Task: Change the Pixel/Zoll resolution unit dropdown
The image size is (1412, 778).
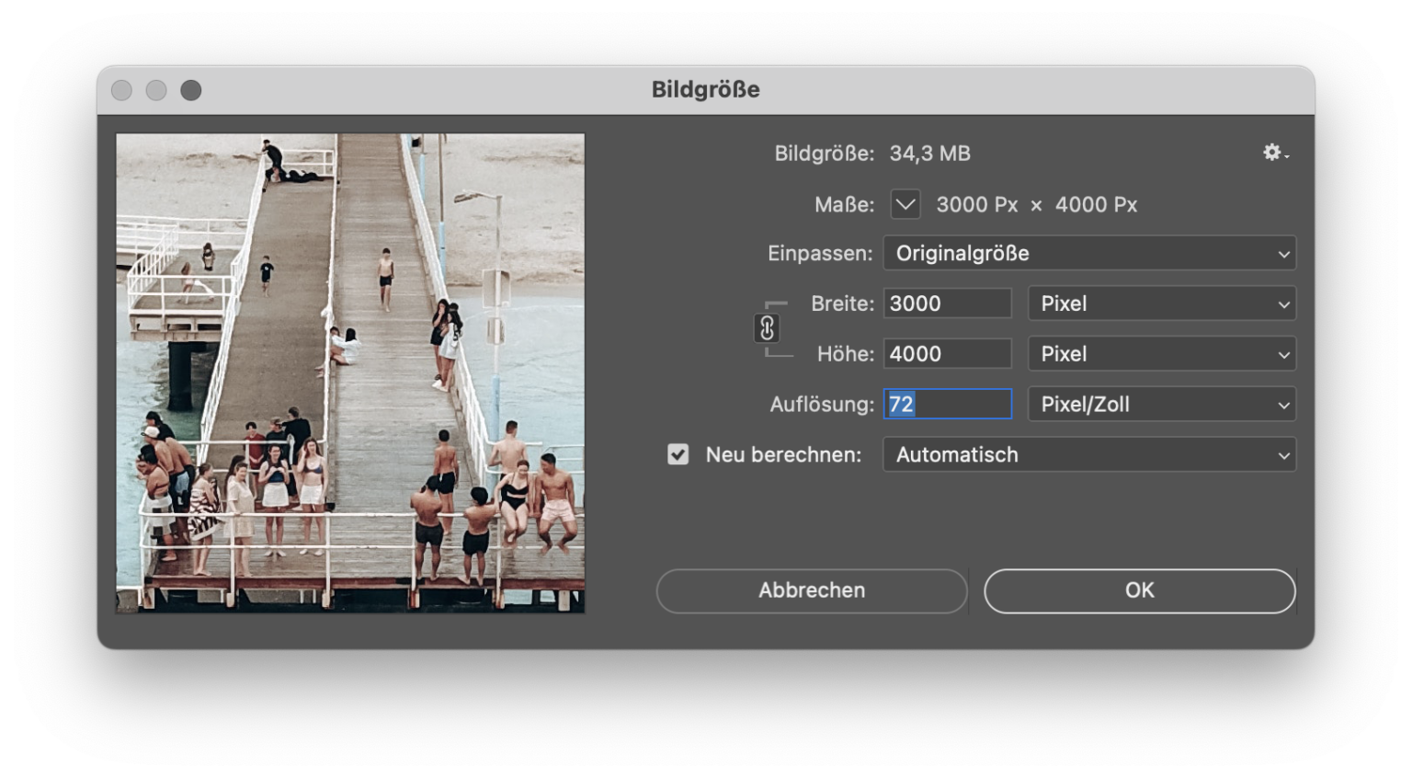Action: coord(1161,404)
